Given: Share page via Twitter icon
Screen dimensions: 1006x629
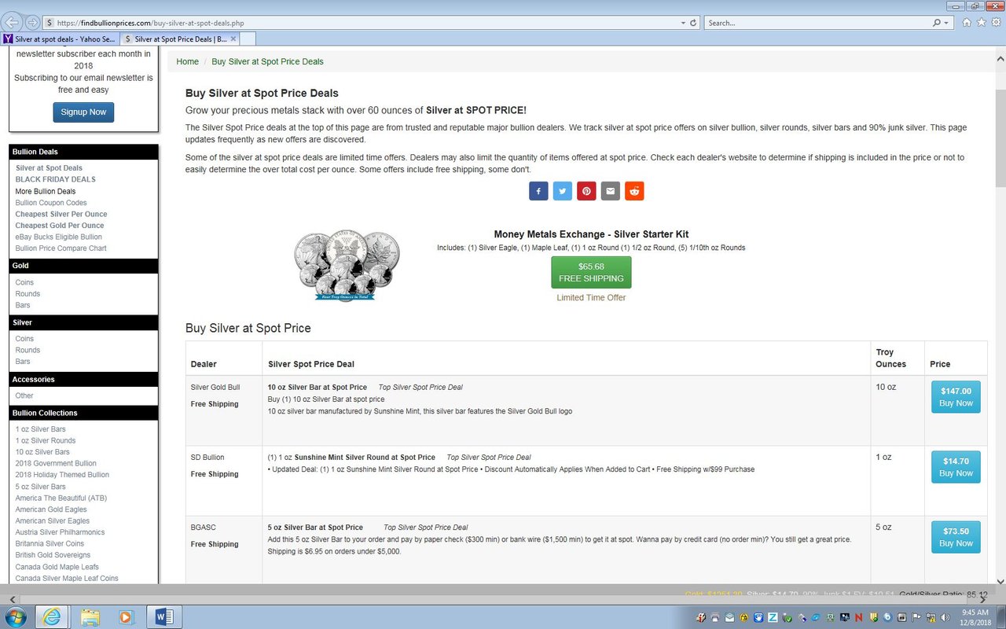Looking at the screenshot, I should (563, 191).
